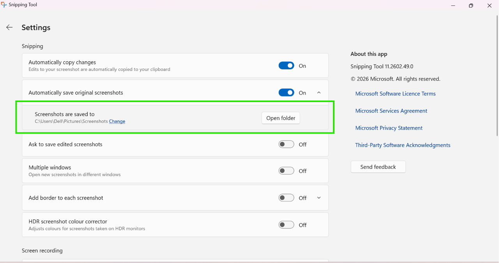Switch on HDR screenshot colour corrector

[x=286, y=225]
